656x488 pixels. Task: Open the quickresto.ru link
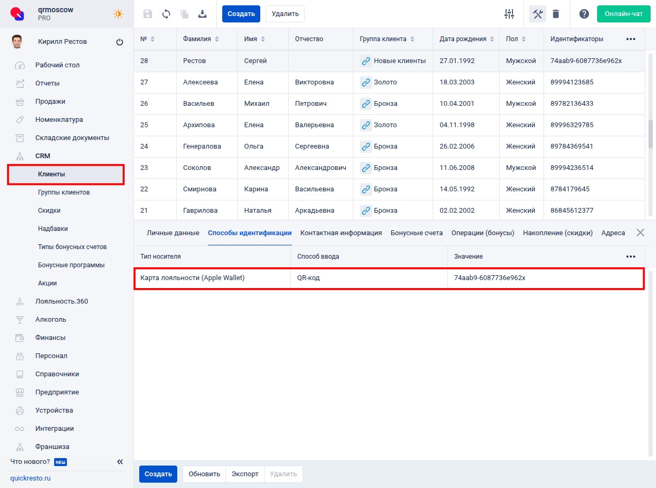[30, 478]
